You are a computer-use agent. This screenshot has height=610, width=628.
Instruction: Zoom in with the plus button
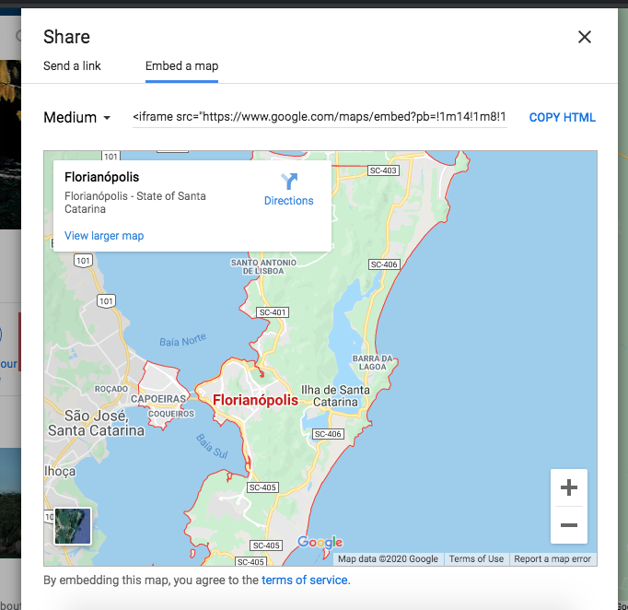569,487
